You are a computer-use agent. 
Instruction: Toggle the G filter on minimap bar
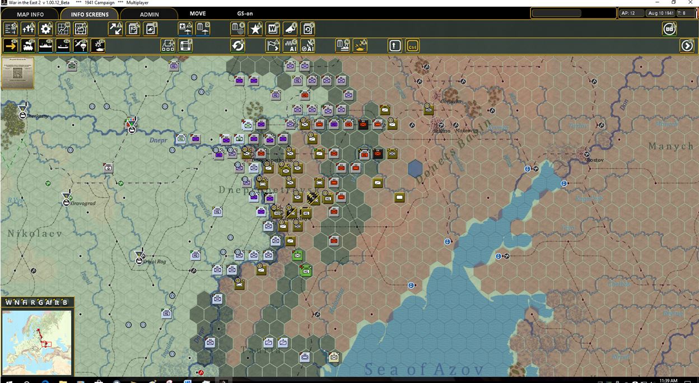coord(40,302)
